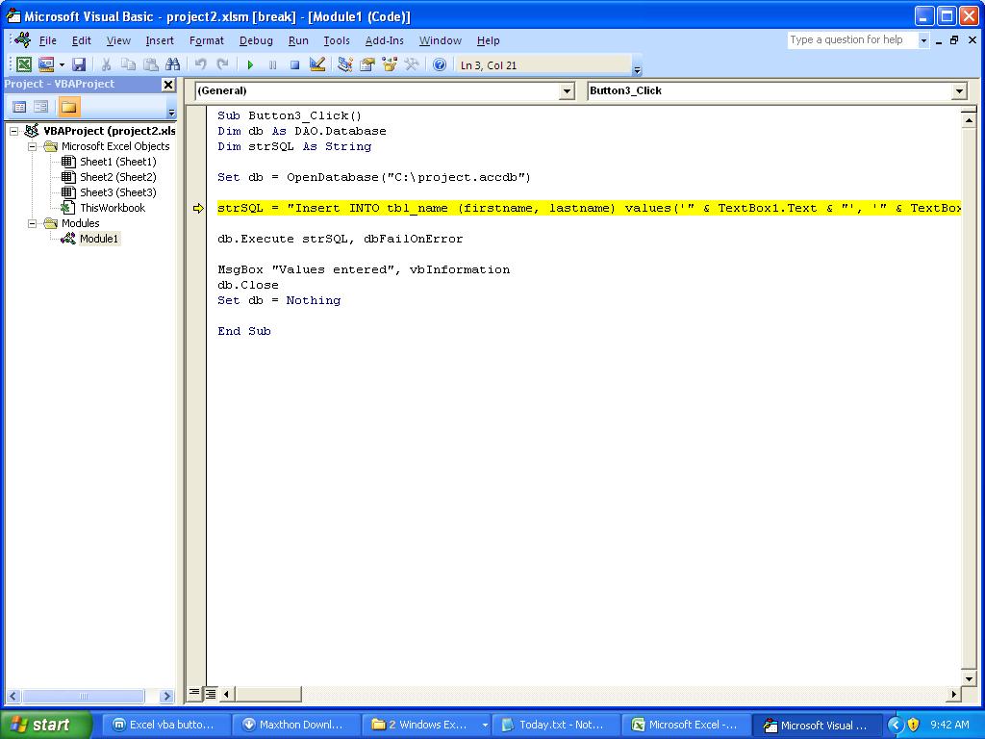Click the Type a question for help box
985x739 pixels.
[x=852, y=40]
